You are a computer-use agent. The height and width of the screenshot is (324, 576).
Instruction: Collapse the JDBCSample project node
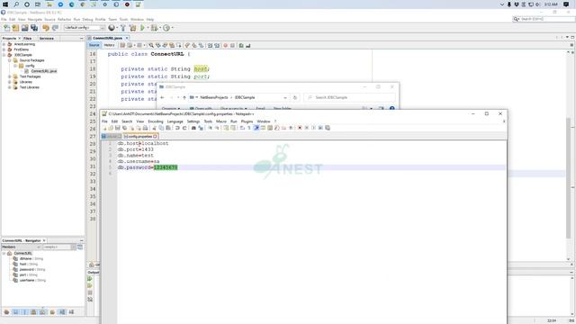pyautogui.click(x=4, y=55)
